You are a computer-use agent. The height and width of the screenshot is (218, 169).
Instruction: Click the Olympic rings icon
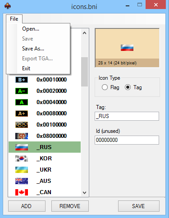(22, 125)
